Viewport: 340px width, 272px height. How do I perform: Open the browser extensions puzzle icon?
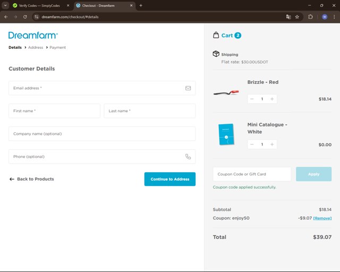(x=310, y=17)
